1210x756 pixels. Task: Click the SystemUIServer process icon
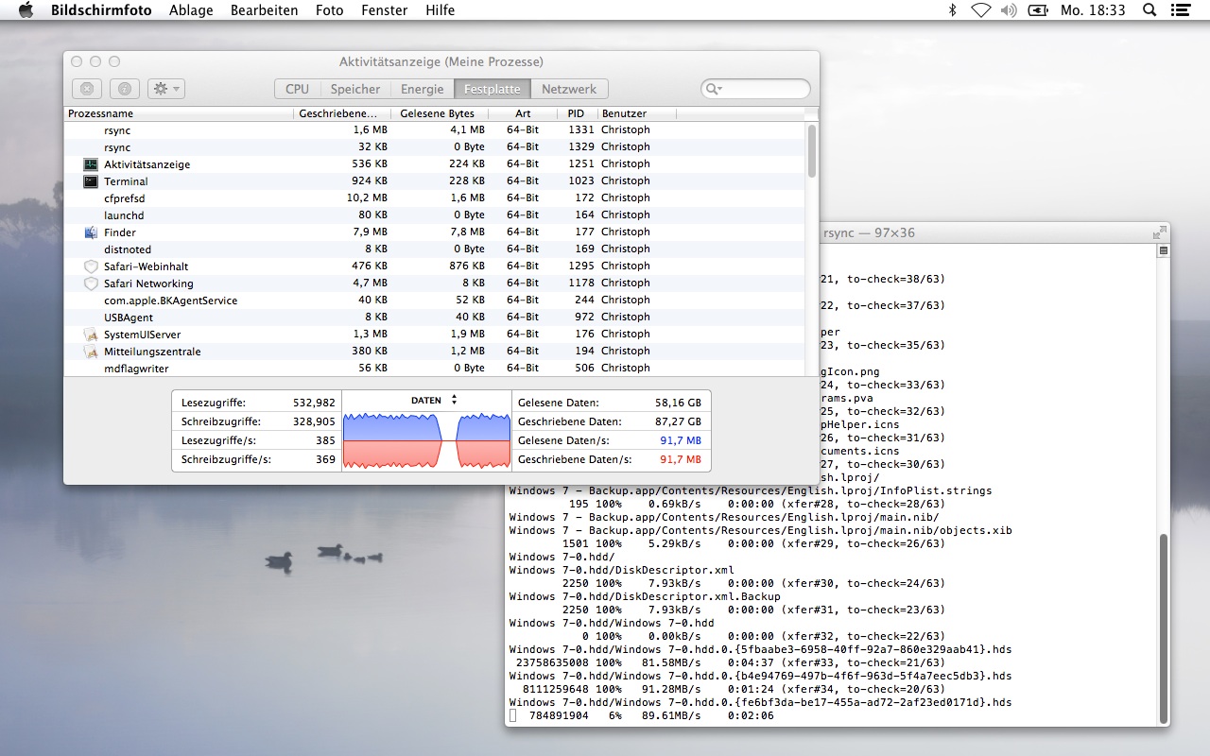91,335
